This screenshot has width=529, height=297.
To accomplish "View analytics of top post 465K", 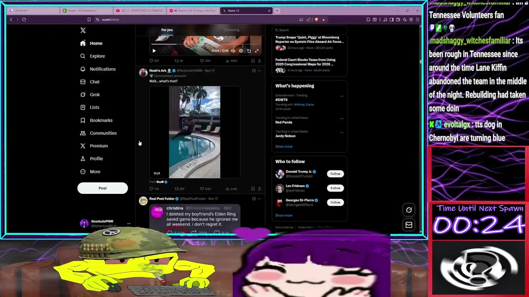I will (x=231, y=61).
